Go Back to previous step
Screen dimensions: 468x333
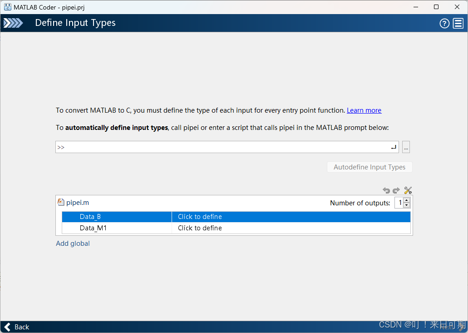[17, 327]
